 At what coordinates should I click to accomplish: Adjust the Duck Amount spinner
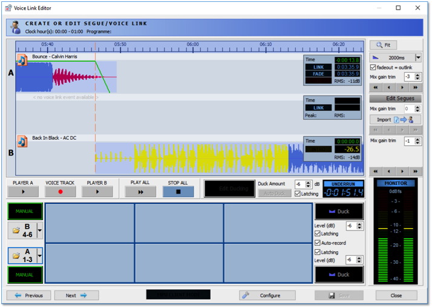coord(309,184)
